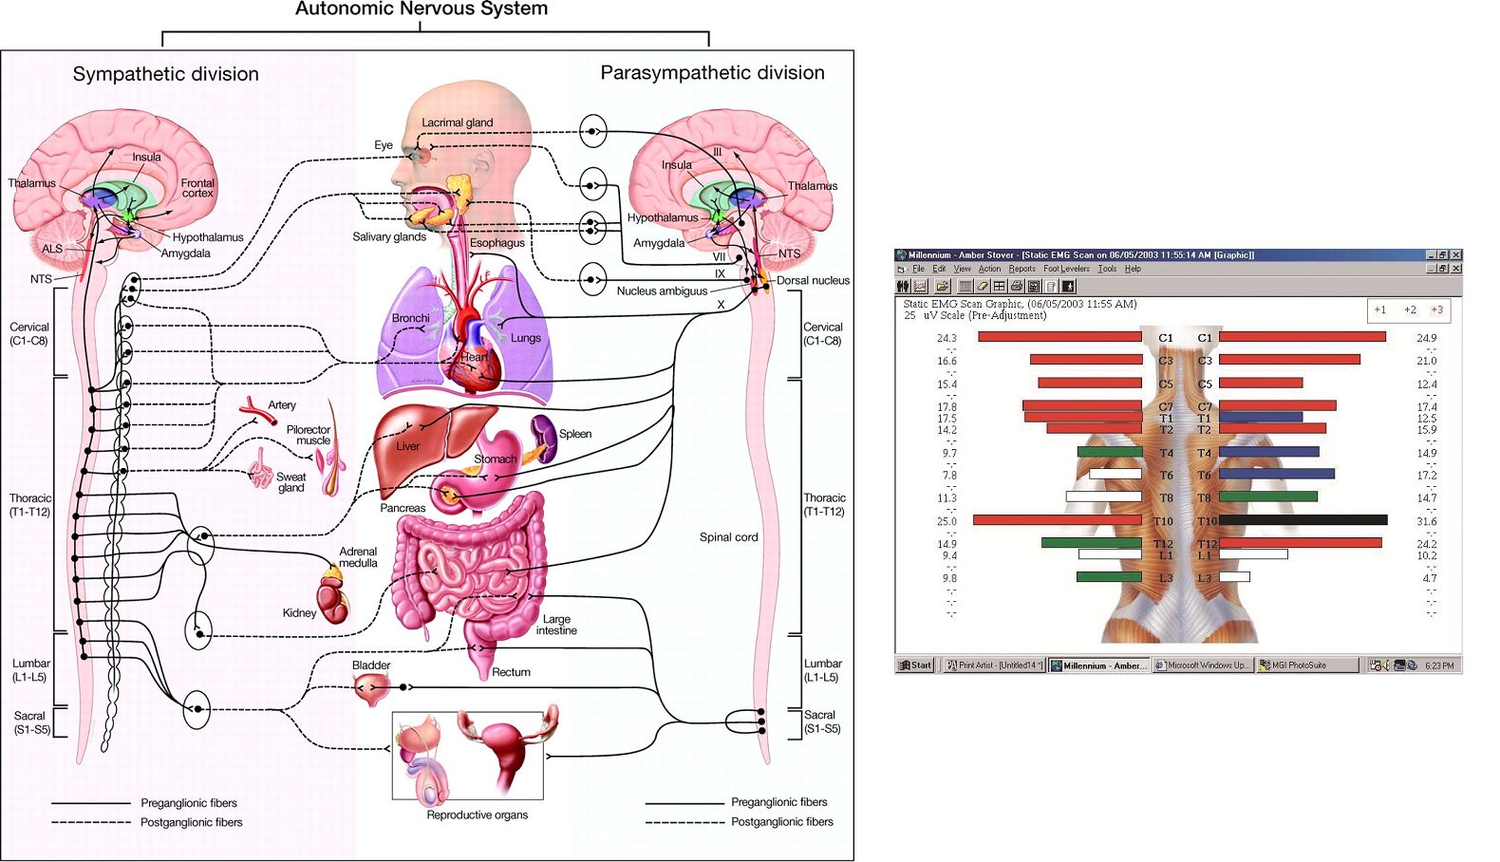The image size is (1500, 862).
Task: Click the volume speaker tray icon
Action: pos(1386,665)
